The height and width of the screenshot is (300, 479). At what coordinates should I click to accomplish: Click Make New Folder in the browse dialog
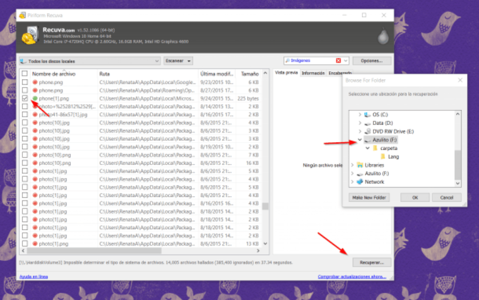point(369,198)
